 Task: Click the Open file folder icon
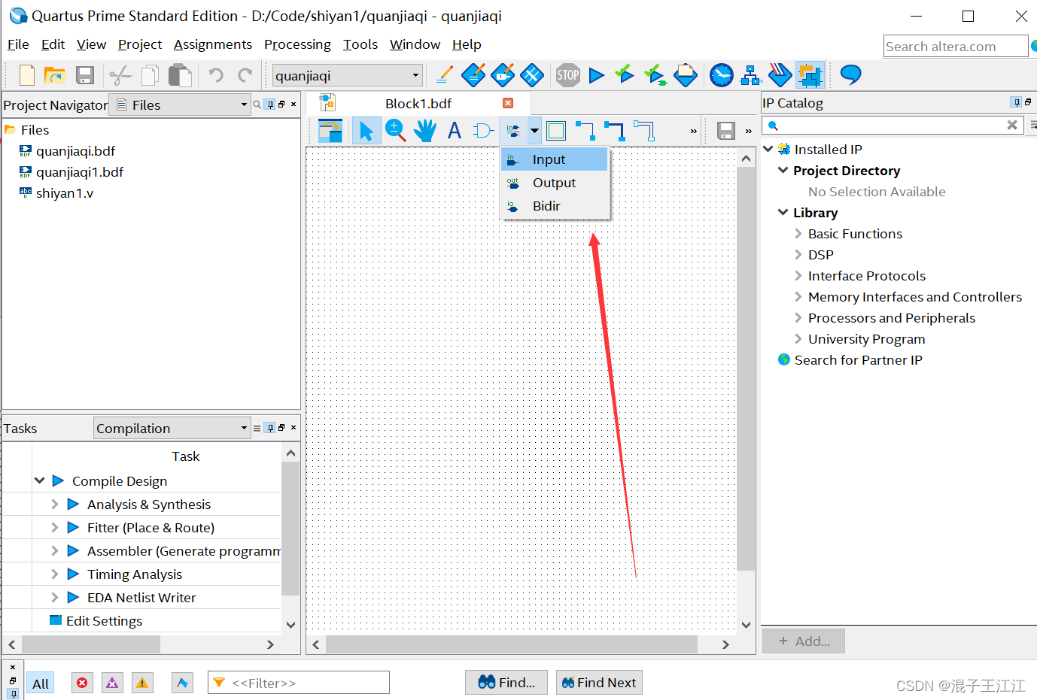click(x=55, y=75)
